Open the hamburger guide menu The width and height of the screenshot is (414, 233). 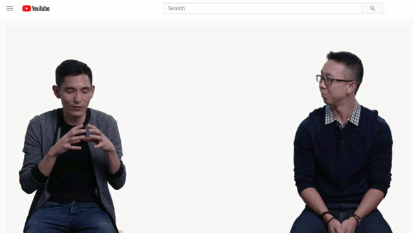(x=10, y=8)
